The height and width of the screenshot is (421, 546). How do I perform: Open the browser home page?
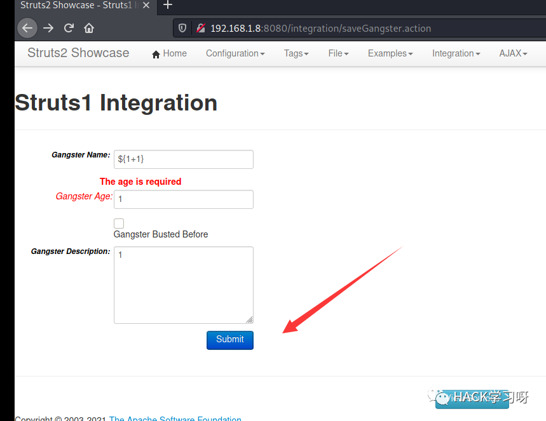(x=89, y=28)
